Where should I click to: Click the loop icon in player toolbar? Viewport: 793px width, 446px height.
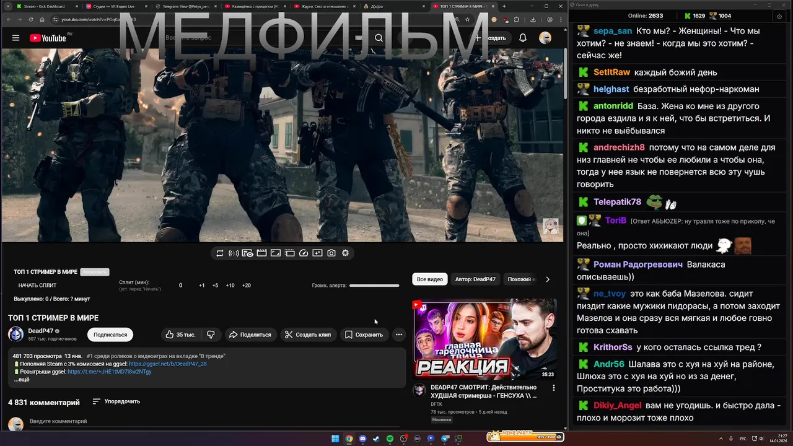click(x=220, y=253)
